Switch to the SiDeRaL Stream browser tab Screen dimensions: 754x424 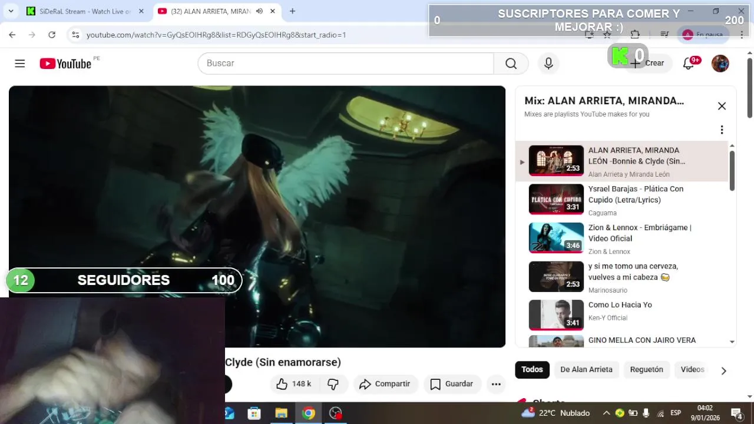(85, 11)
